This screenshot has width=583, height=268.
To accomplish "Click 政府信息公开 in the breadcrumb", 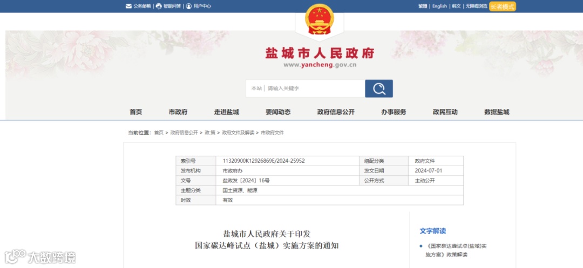I will pyautogui.click(x=184, y=133).
